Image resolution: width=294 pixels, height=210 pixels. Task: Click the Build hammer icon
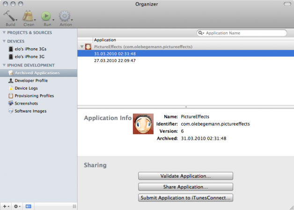pos(9,15)
